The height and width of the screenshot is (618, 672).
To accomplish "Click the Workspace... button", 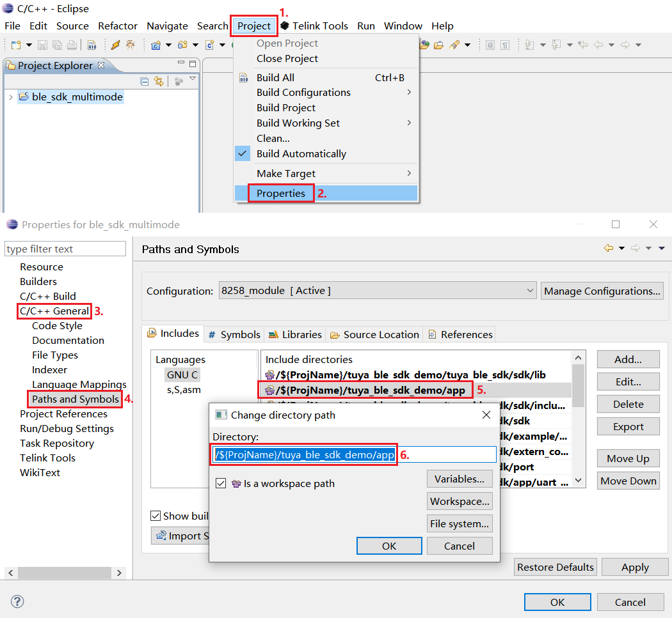I will (460, 501).
